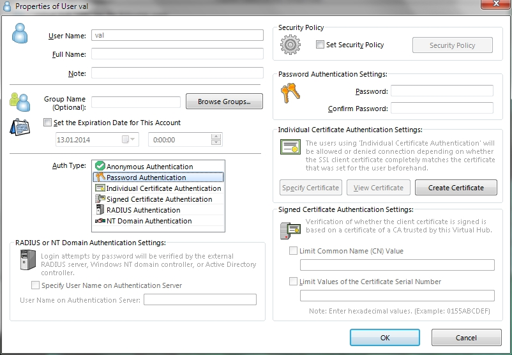Check Set the Expiration Date for This Account

pyautogui.click(x=47, y=123)
